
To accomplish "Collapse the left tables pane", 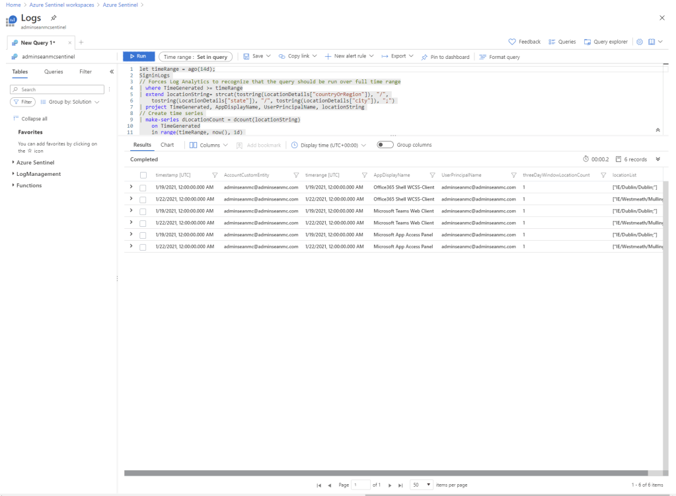I will (x=112, y=71).
